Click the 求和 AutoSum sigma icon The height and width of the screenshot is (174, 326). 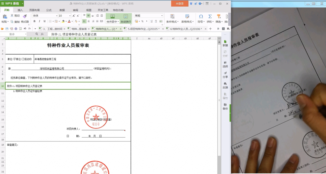pyautogui.click(x=210, y=16)
